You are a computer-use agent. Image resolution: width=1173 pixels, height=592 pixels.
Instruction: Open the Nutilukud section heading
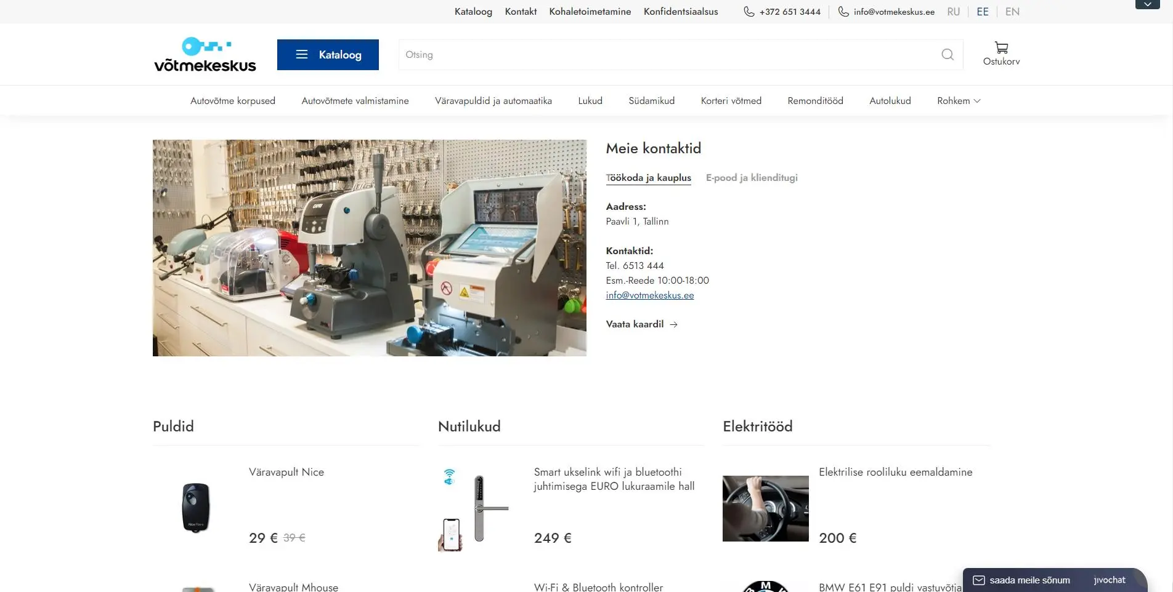coord(469,426)
